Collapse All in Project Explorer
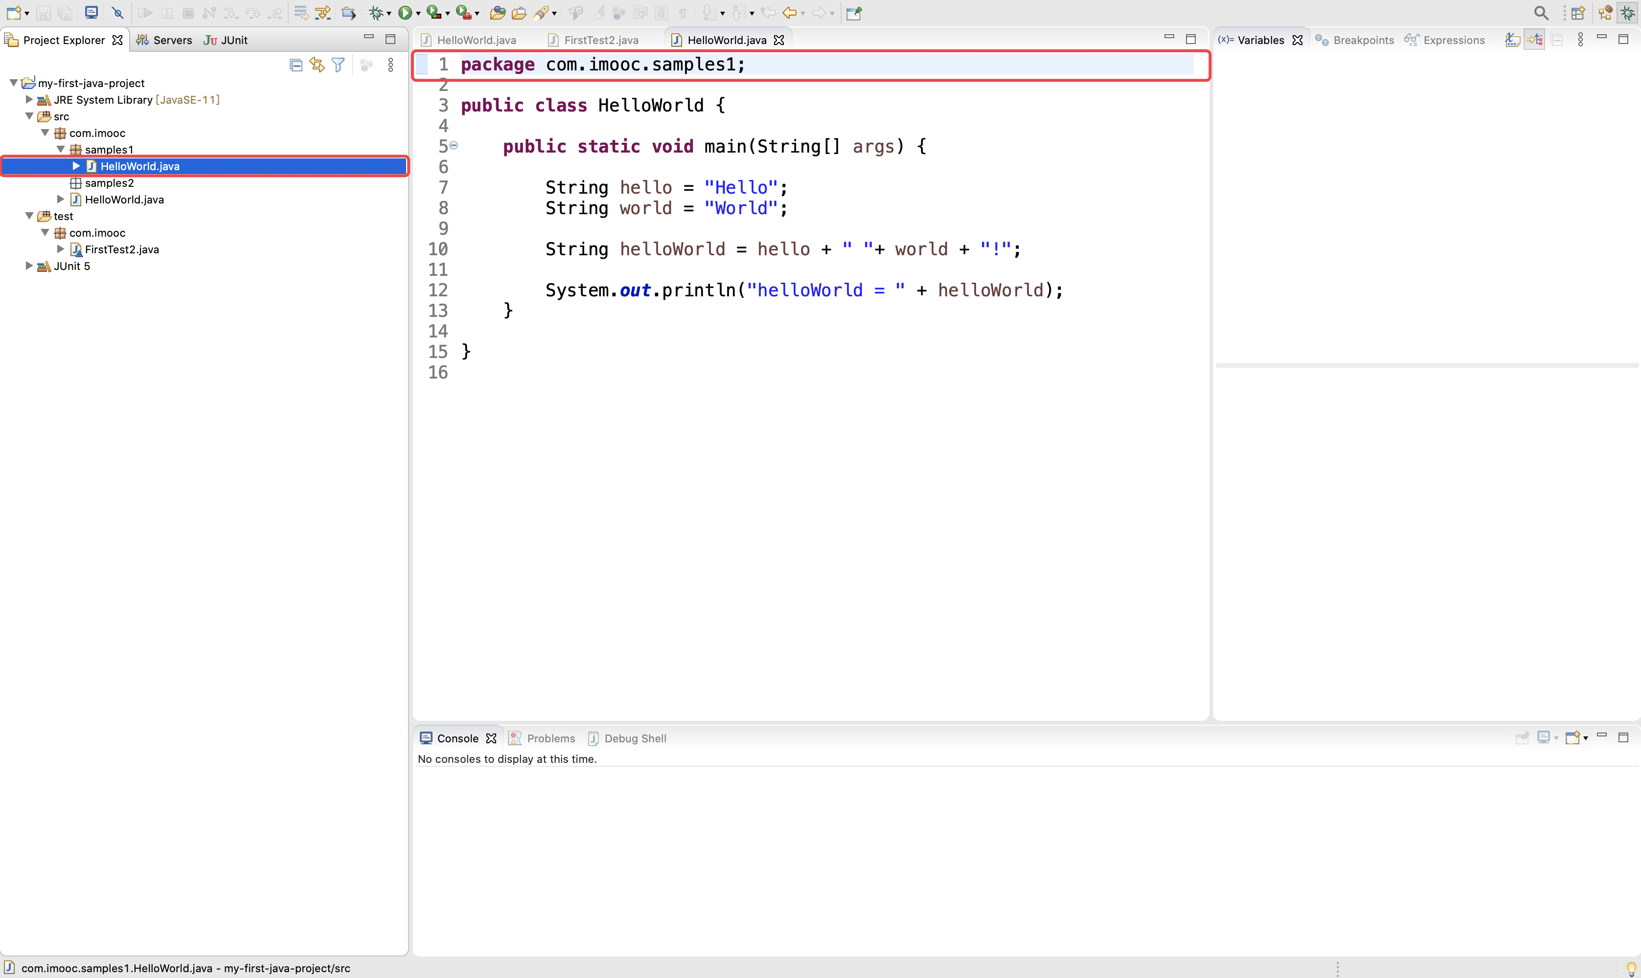Viewport: 1641px width, 978px height. pos(296,65)
